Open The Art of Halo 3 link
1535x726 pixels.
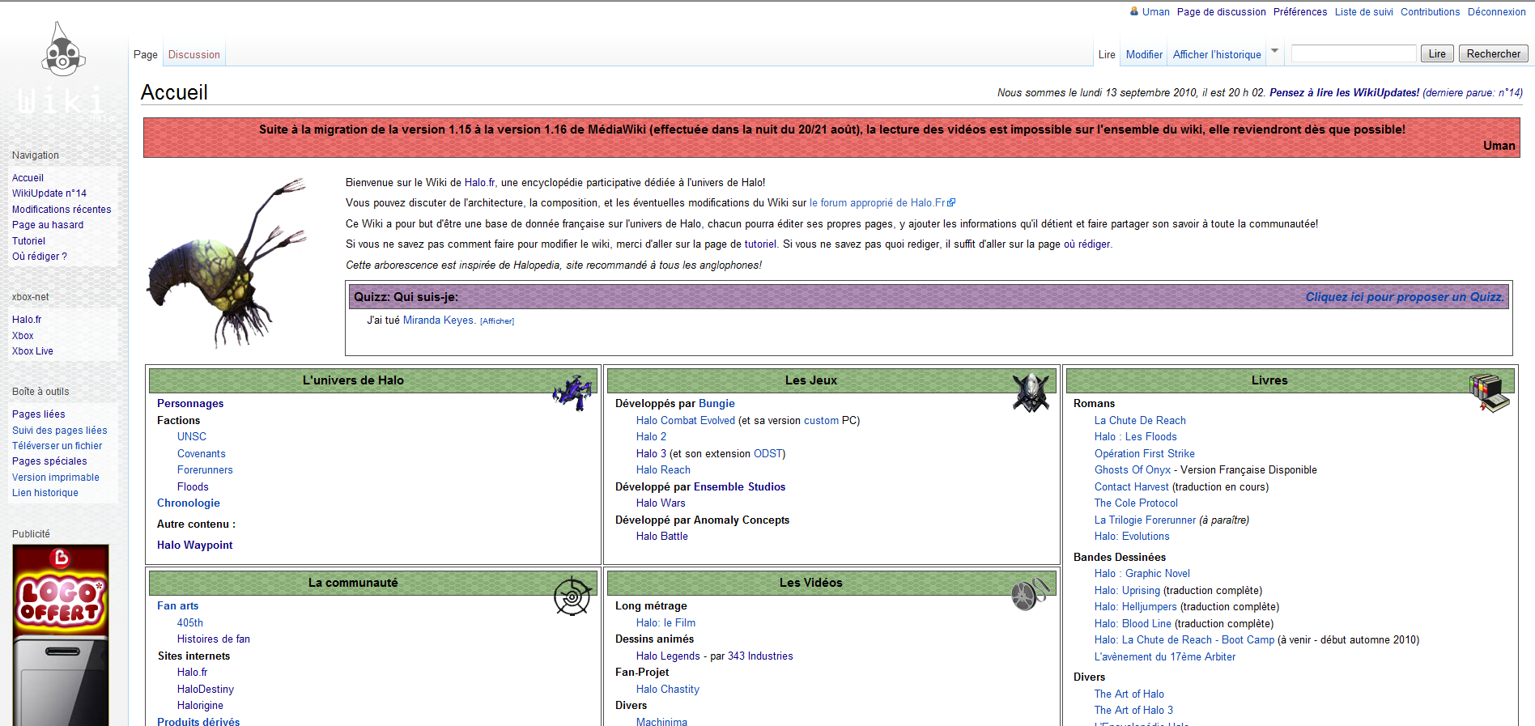[x=1133, y=711]
